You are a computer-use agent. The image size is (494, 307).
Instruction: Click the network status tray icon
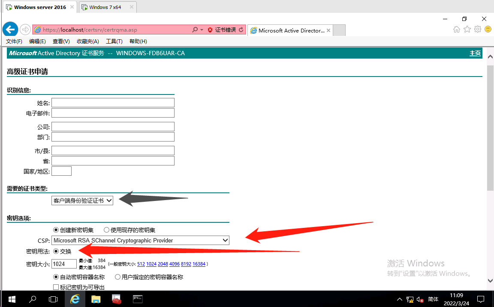coord(410,299)
